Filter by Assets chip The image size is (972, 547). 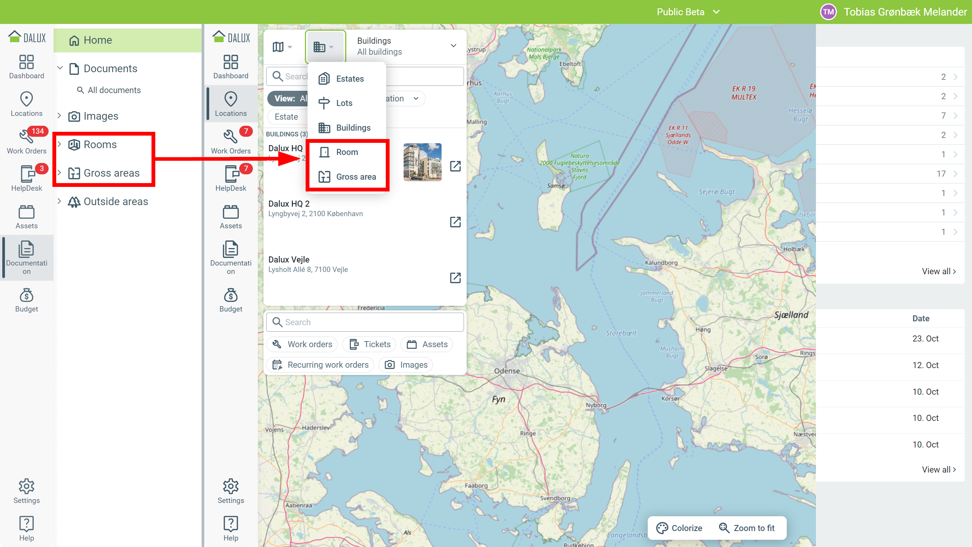427,344
